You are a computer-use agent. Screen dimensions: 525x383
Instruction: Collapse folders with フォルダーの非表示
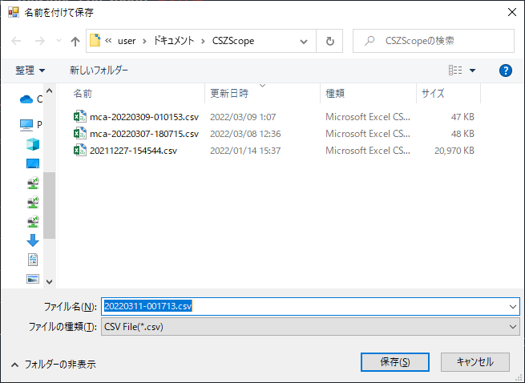53,364
